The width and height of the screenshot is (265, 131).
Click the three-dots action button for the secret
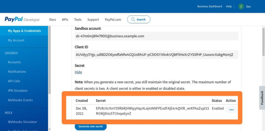point(232,110)
